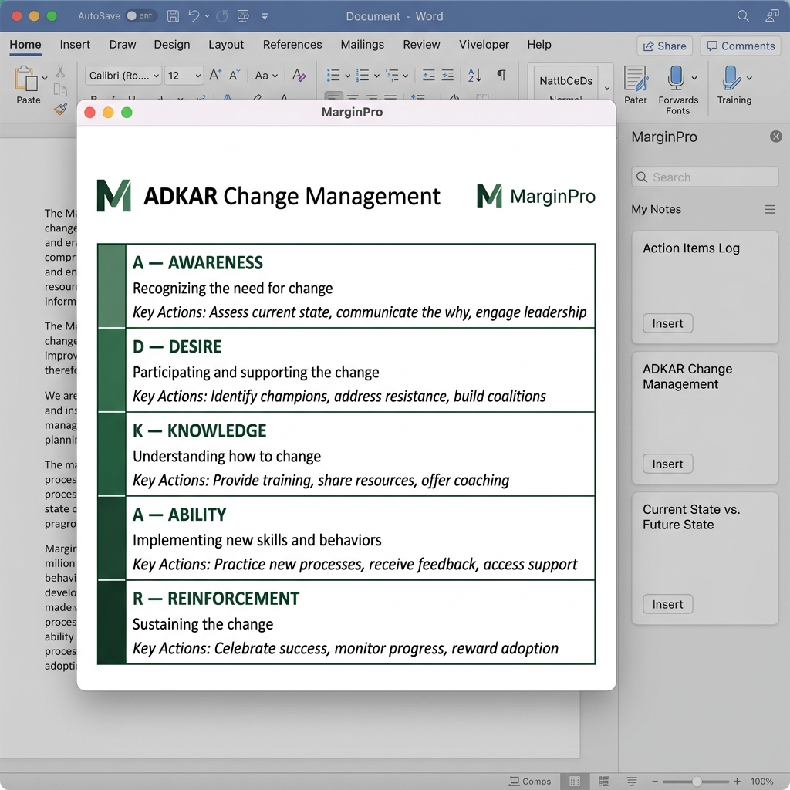Click the Share button
Viewport: 790px width, 790px height.
pos(664,46)
